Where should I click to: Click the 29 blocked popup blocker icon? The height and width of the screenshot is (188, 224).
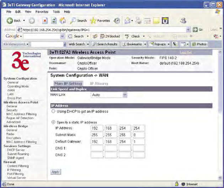coord(102,36)
